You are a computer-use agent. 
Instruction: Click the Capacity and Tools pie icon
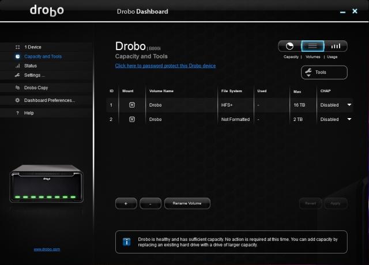[17, 56]
